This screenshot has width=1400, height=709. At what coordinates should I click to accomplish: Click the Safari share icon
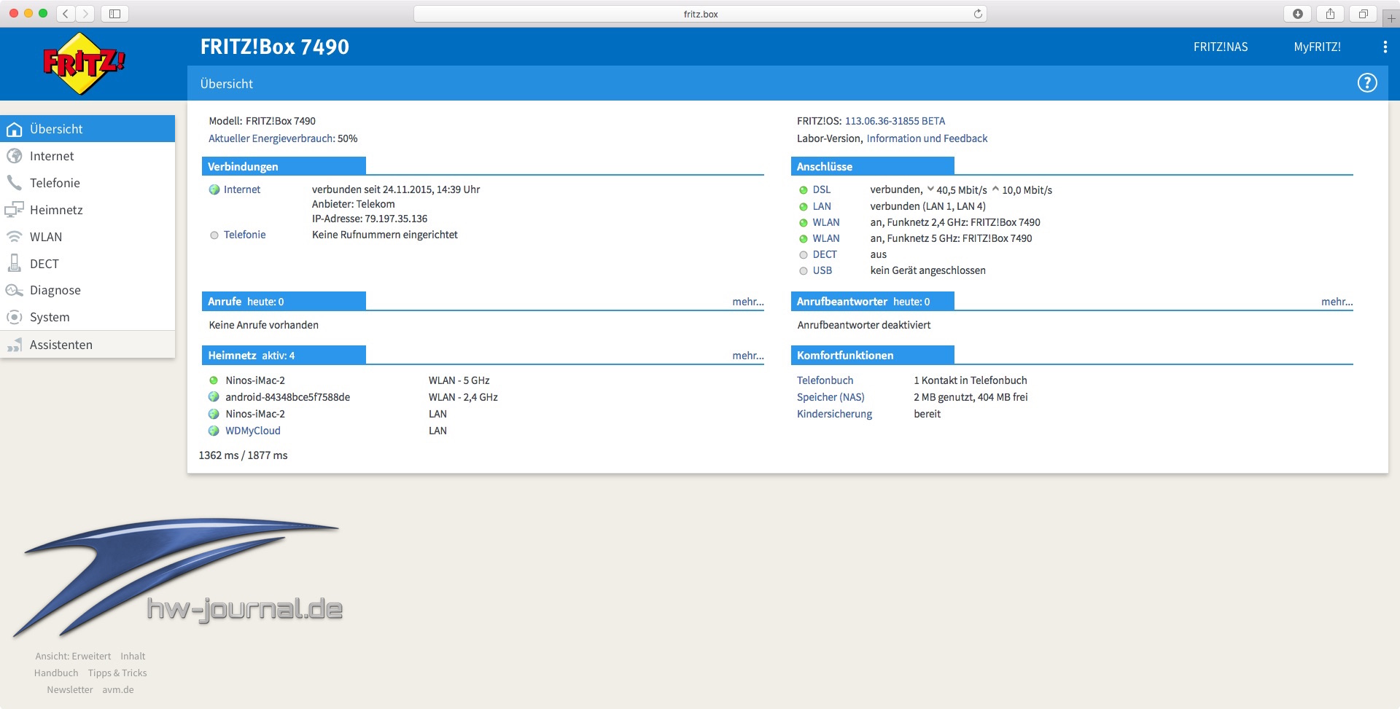coord(1331,14)
